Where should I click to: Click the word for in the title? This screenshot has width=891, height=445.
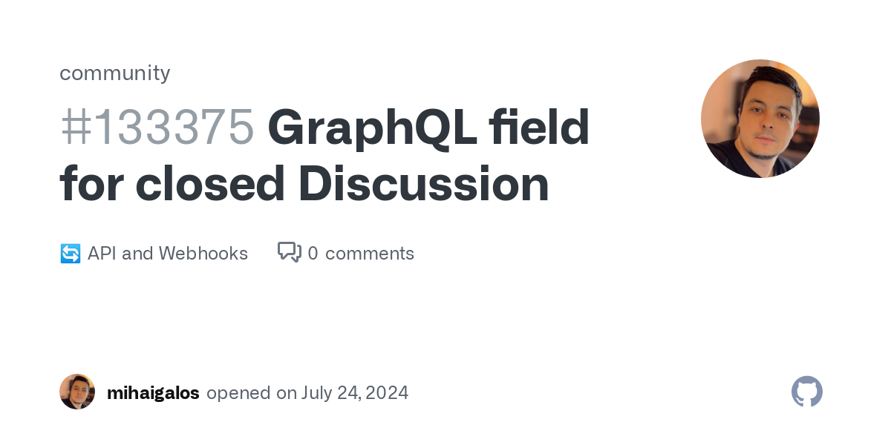[91, 183]
